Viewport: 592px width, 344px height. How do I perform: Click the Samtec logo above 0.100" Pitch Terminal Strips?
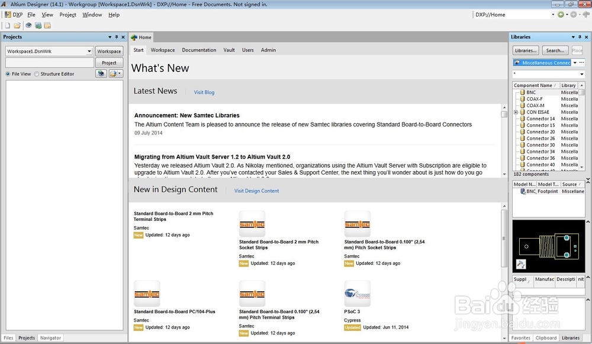[252, 294]
